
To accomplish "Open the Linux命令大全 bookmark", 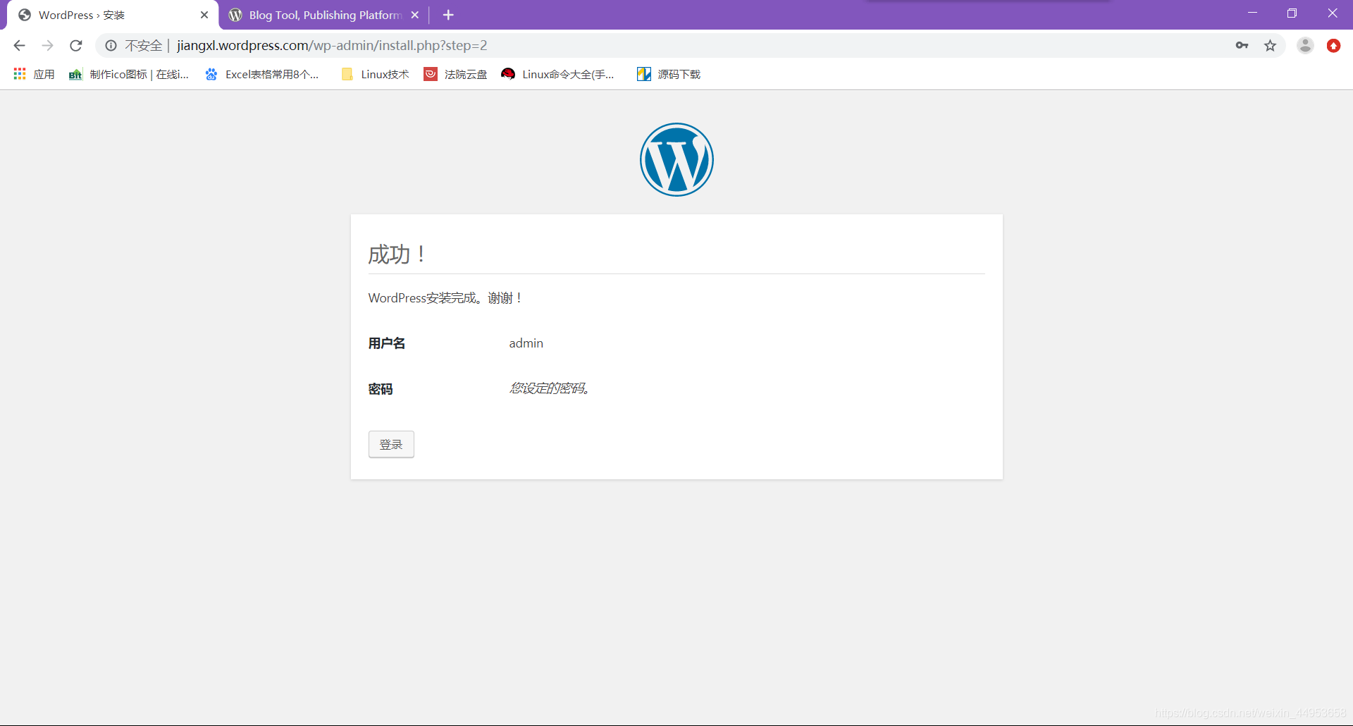I will (x=557, y=74).
